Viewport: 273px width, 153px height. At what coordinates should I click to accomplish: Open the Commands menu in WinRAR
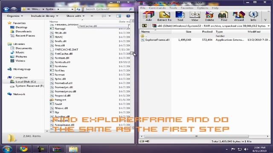(x=157, y=8)
